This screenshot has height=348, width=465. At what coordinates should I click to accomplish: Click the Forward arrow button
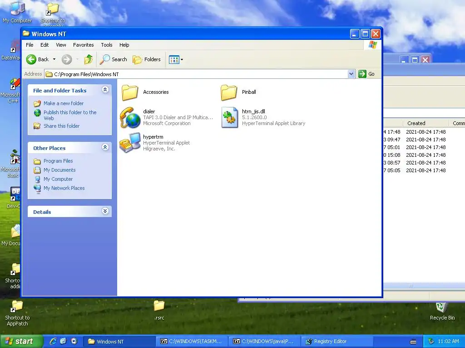67,59
